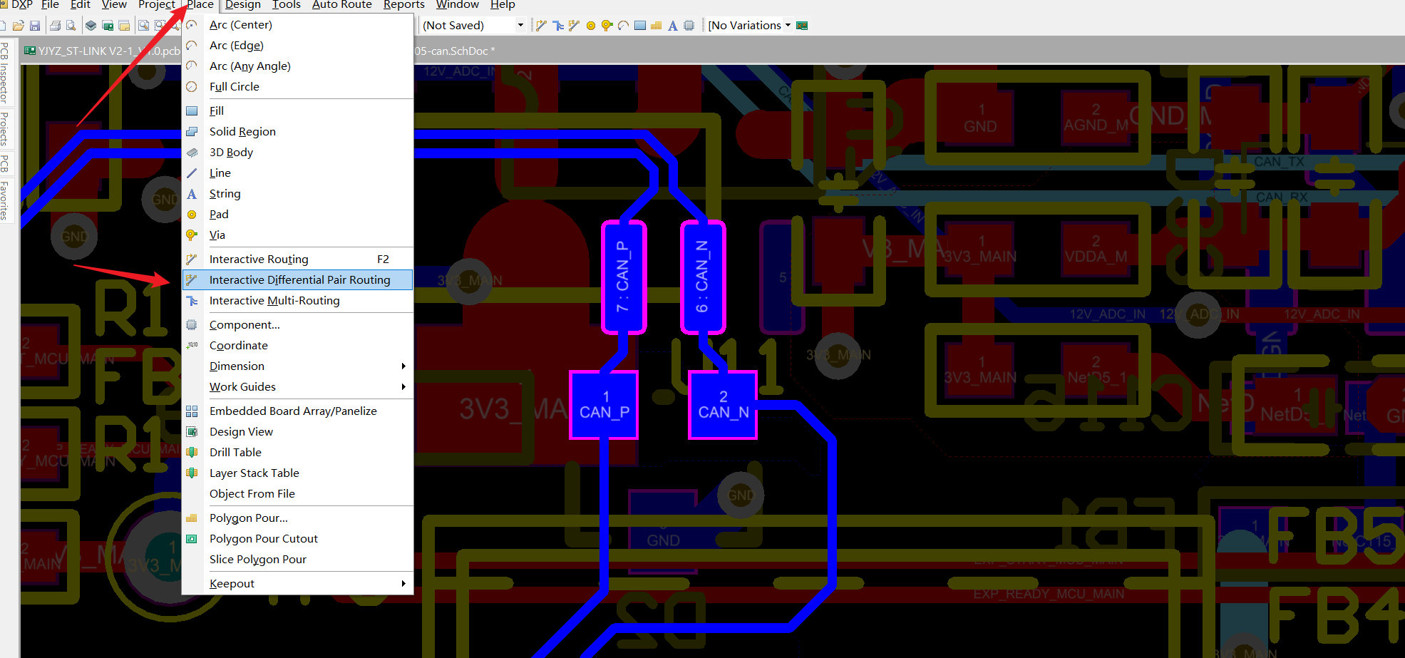Screen dimensions: 1405x658
Task: Click the zoom document icon in the toolbar
Action: [x=143, y=26]
